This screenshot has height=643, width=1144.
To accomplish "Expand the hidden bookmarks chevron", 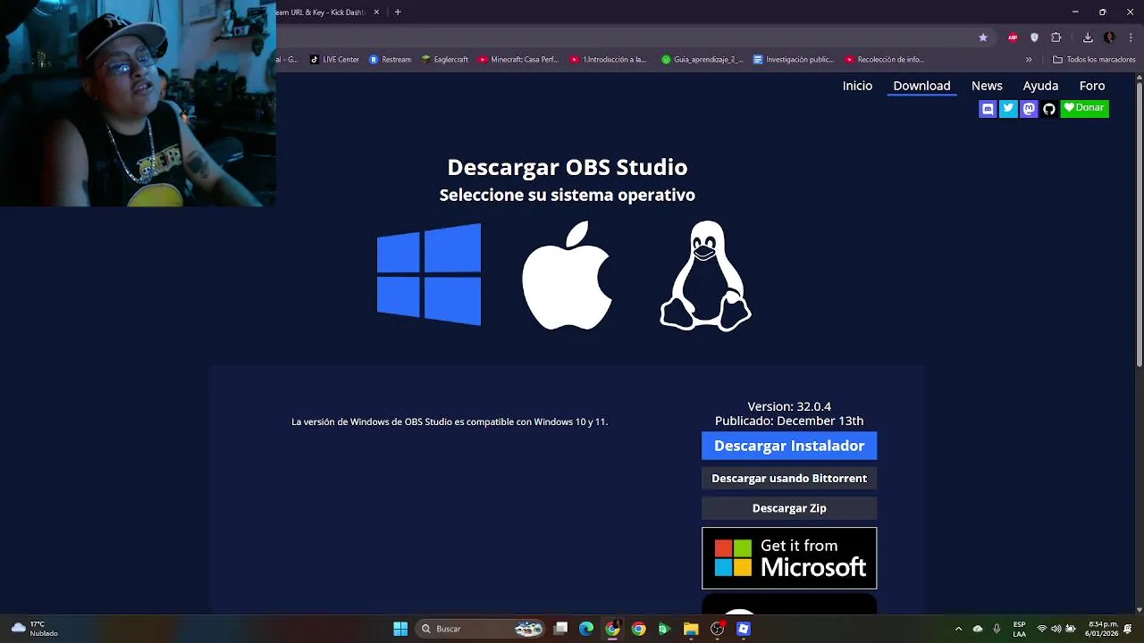I will (x=1029, y=60).
